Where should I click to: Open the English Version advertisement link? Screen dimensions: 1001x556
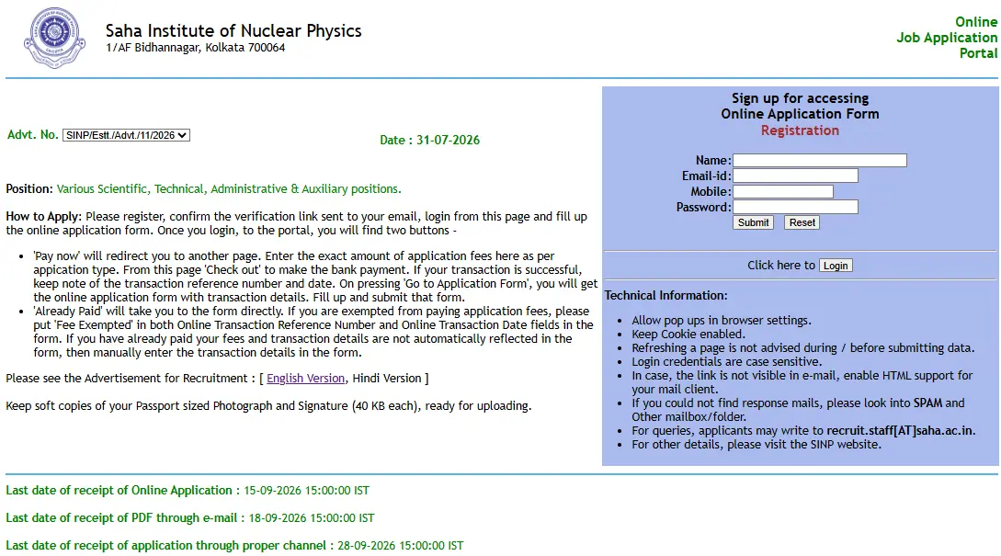(306, 379)
